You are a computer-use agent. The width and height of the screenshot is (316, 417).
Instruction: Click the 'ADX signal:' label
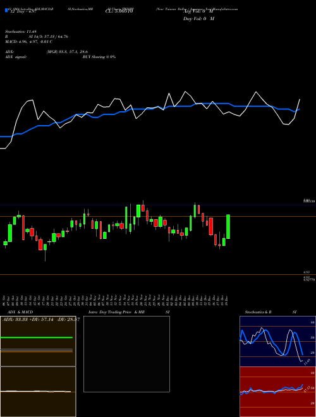(x=16, y=57)
